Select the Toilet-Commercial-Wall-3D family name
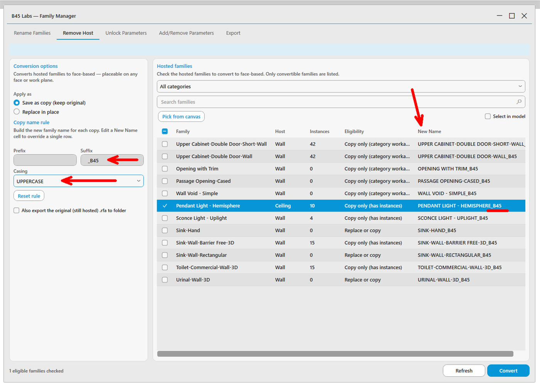This screenshot has height=386, width=540. [207, 267]
